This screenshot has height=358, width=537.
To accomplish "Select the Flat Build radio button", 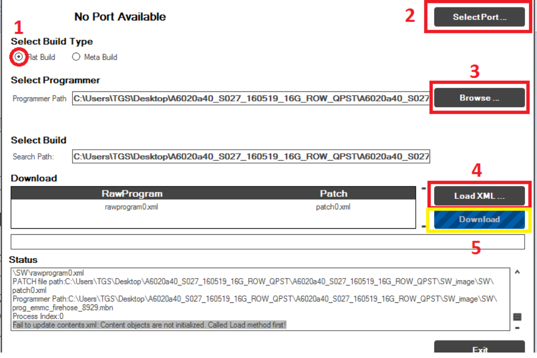I will click(19, 57).
